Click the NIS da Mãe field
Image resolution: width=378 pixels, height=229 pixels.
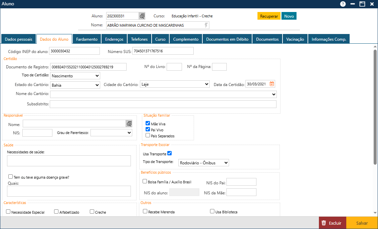tap(241, 192)
